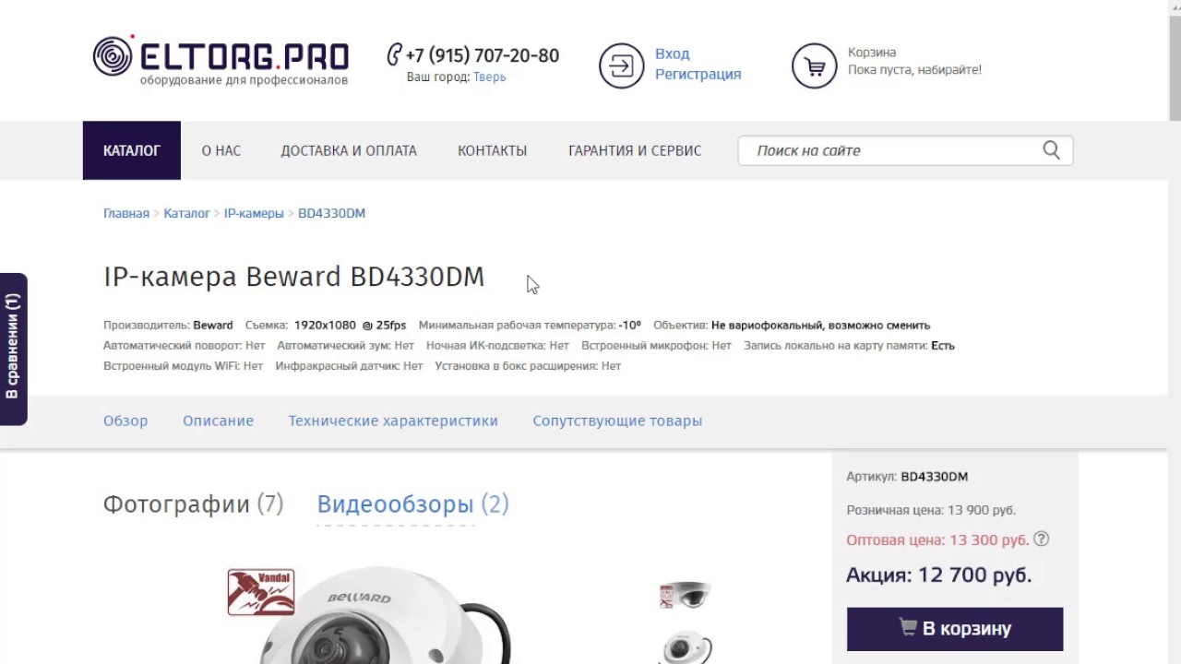
Task: Click the ELTORG.PRO logo
Action: [221, 60]
